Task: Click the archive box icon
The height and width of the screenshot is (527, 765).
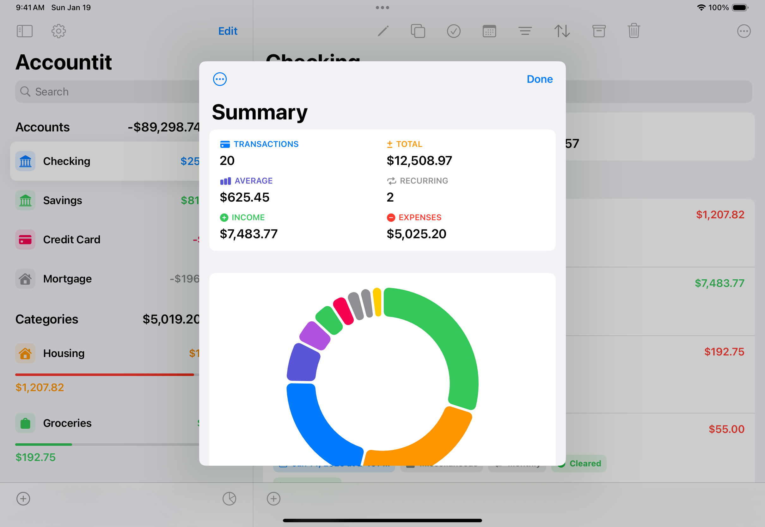Action: 598,31
